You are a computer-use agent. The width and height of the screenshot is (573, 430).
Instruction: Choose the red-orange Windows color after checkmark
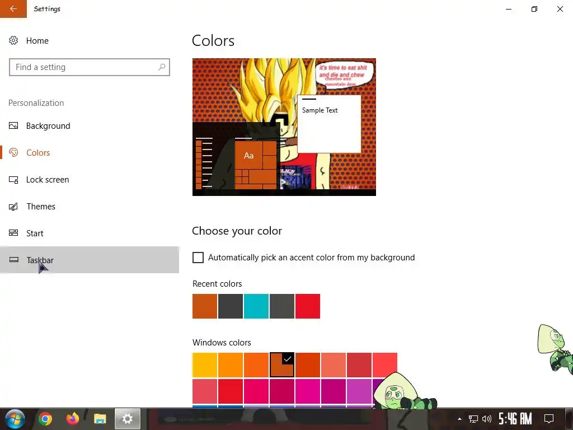click(x=308, y=365)
